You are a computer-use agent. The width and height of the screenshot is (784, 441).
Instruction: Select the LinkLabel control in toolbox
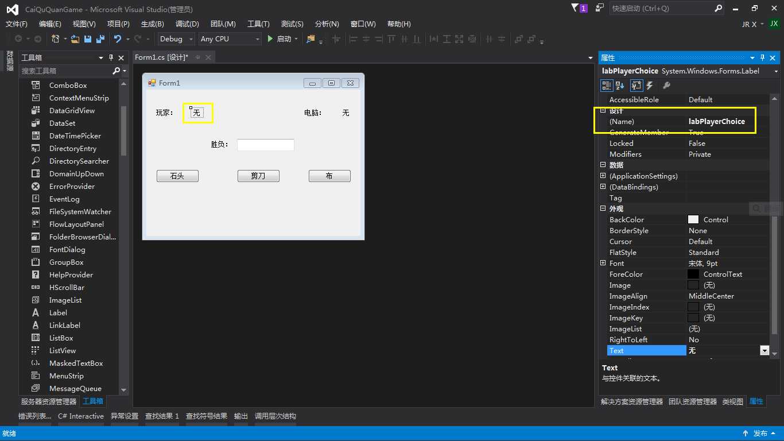coord(64,325)
